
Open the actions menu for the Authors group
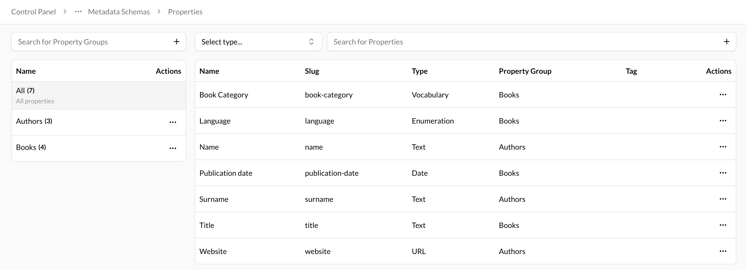[x=173, y=122]
